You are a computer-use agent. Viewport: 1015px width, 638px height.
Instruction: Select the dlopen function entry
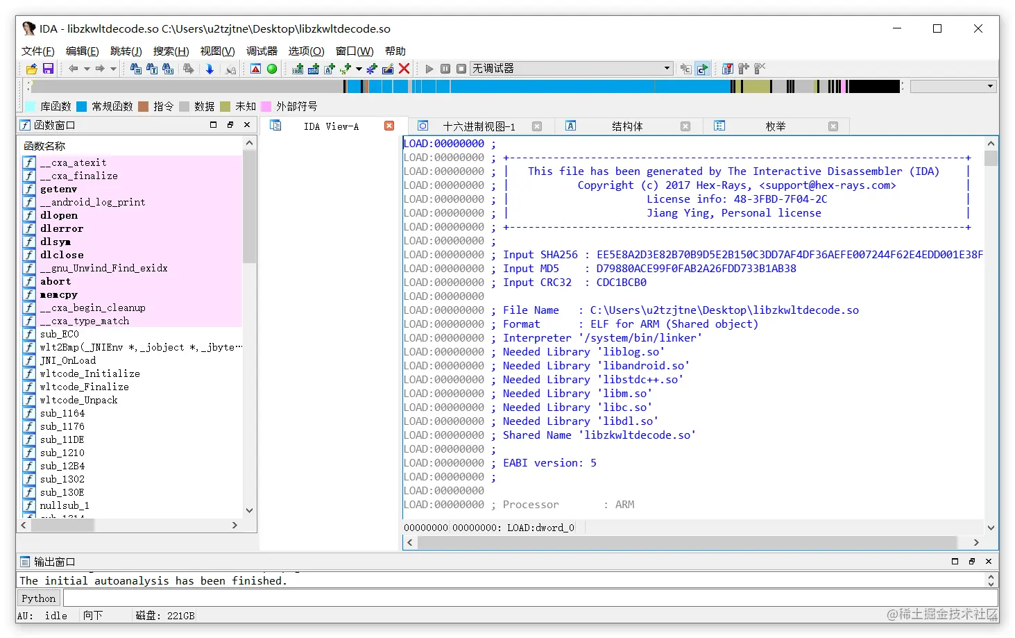[x=58, y=215]
